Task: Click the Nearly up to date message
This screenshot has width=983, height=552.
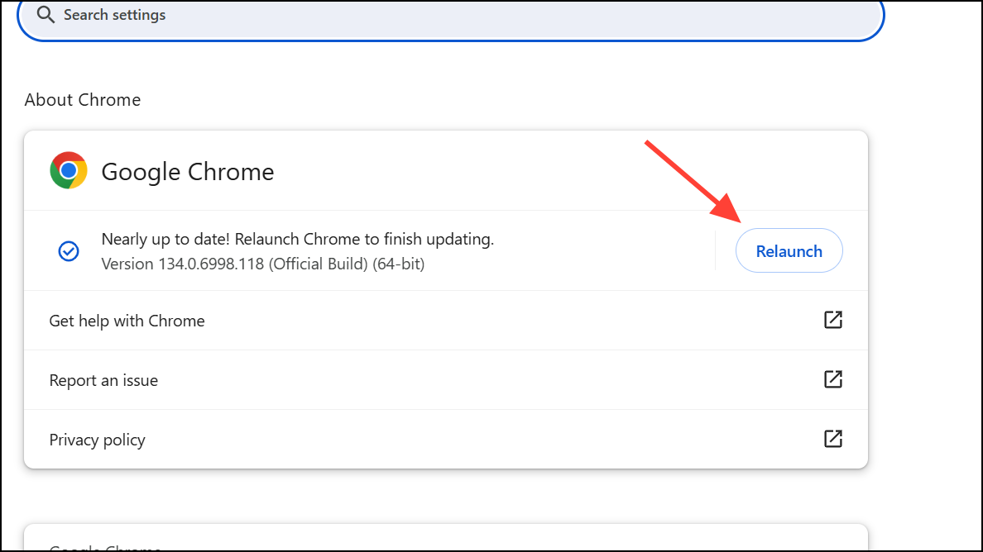Action: tap(297, 238)
